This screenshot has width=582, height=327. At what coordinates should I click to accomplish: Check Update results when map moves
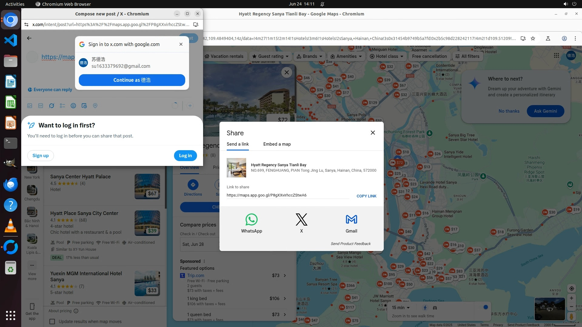(x=52, y=322)
